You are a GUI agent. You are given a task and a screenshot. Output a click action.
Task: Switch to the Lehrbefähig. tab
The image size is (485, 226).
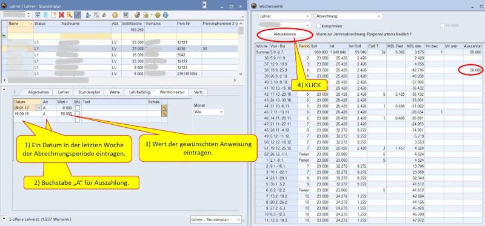[140, 92]
